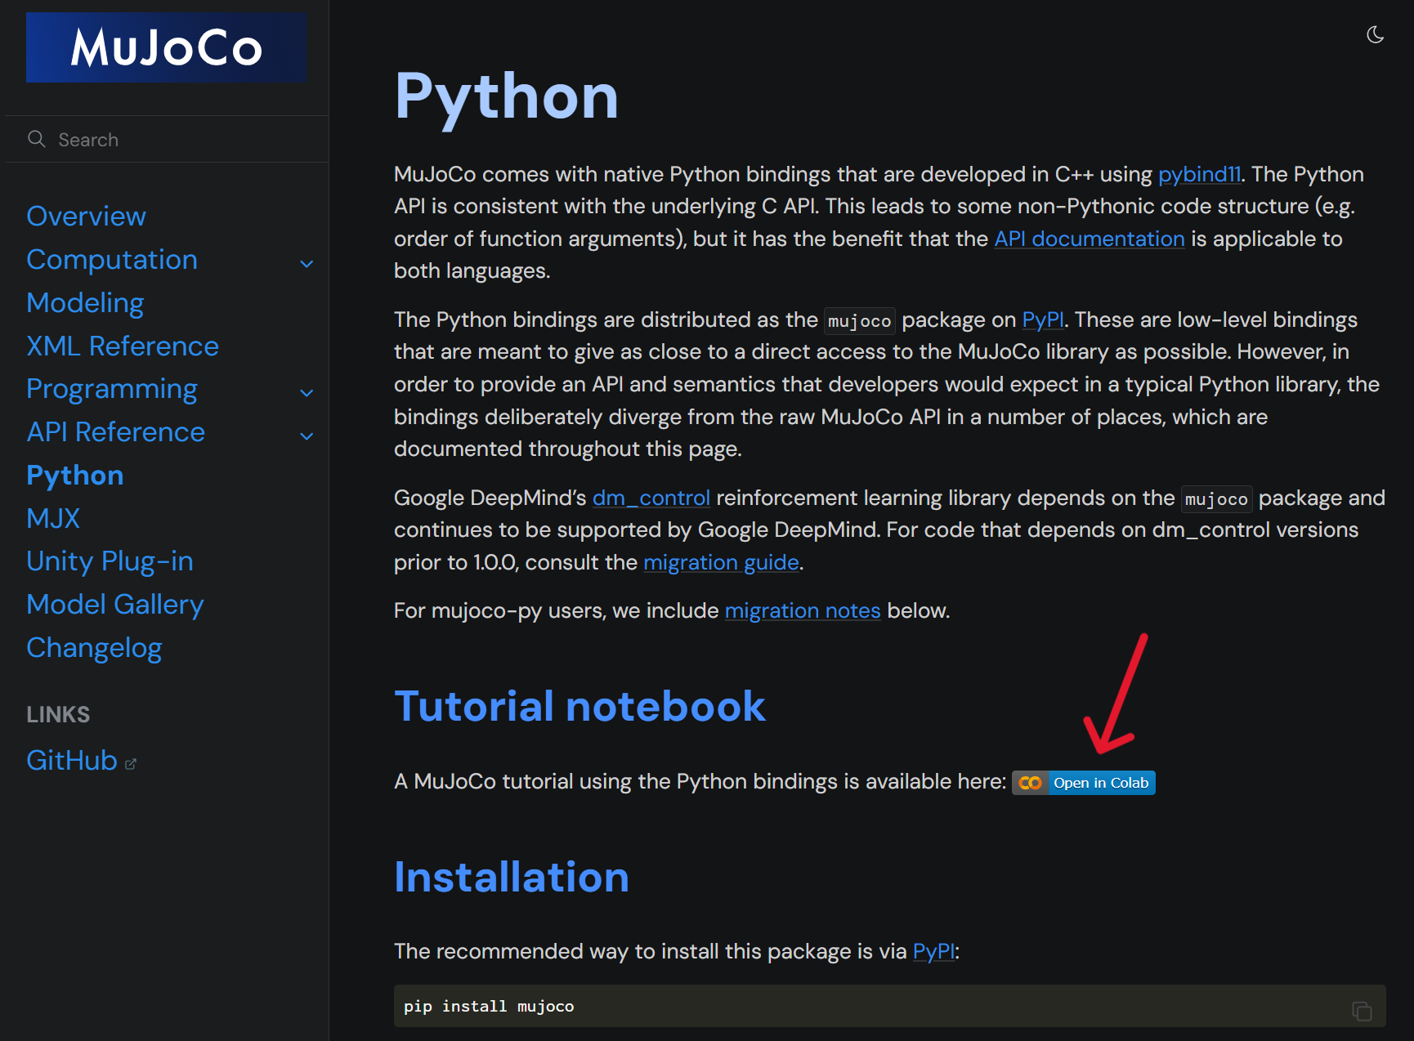Copy the pip install mujoco command
The image size is (1414, 1041).
pos(1362,1011)
